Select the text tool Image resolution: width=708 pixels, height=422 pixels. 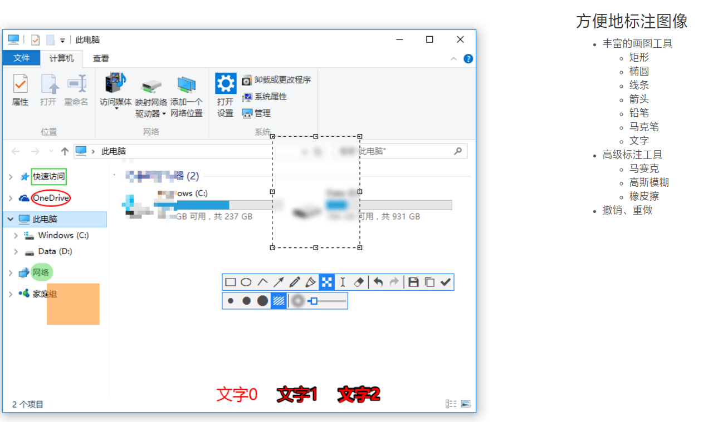pos(343,282)
